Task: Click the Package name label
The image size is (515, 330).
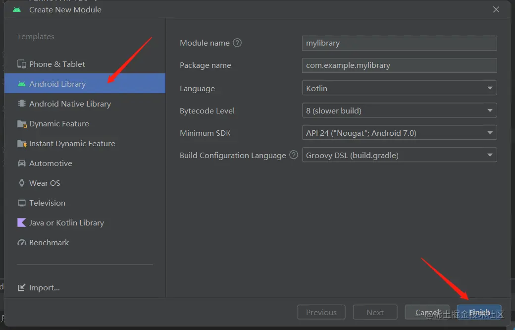Action: [206, 65]
